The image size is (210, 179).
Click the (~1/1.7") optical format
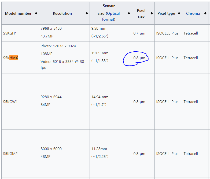pyautogui.click(x=99, y=105)
